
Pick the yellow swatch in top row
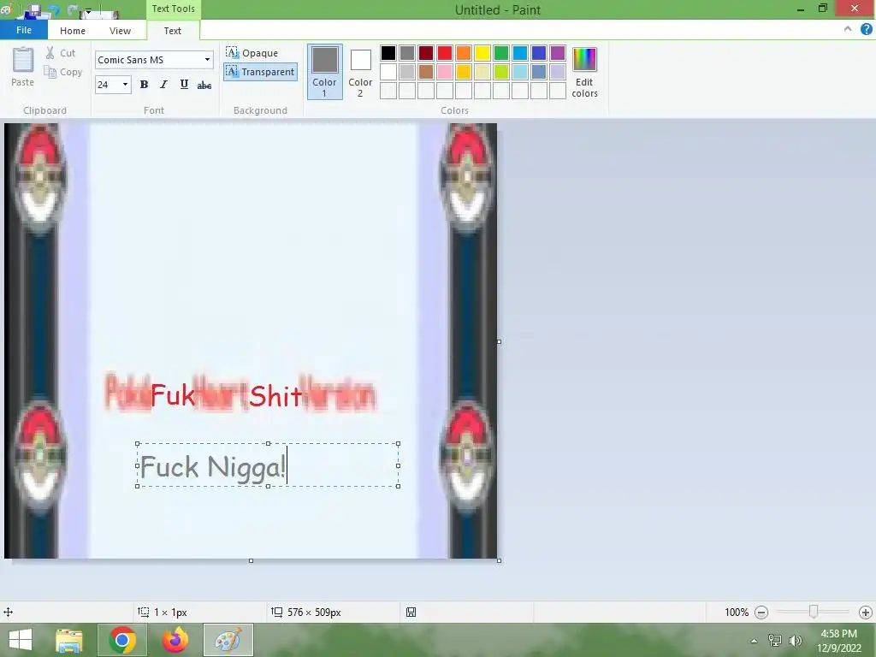[x=482, y=53]
